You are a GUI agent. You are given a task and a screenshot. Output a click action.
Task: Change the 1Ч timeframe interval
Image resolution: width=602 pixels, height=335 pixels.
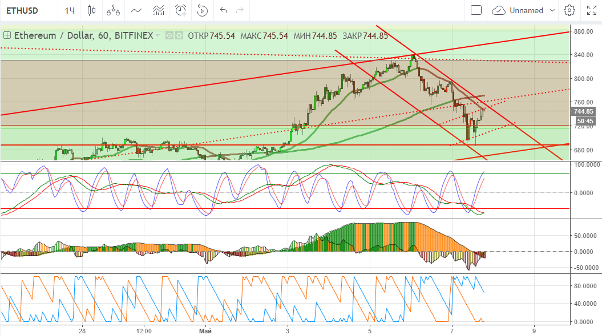pyautogui.click(x=70, y=10)
